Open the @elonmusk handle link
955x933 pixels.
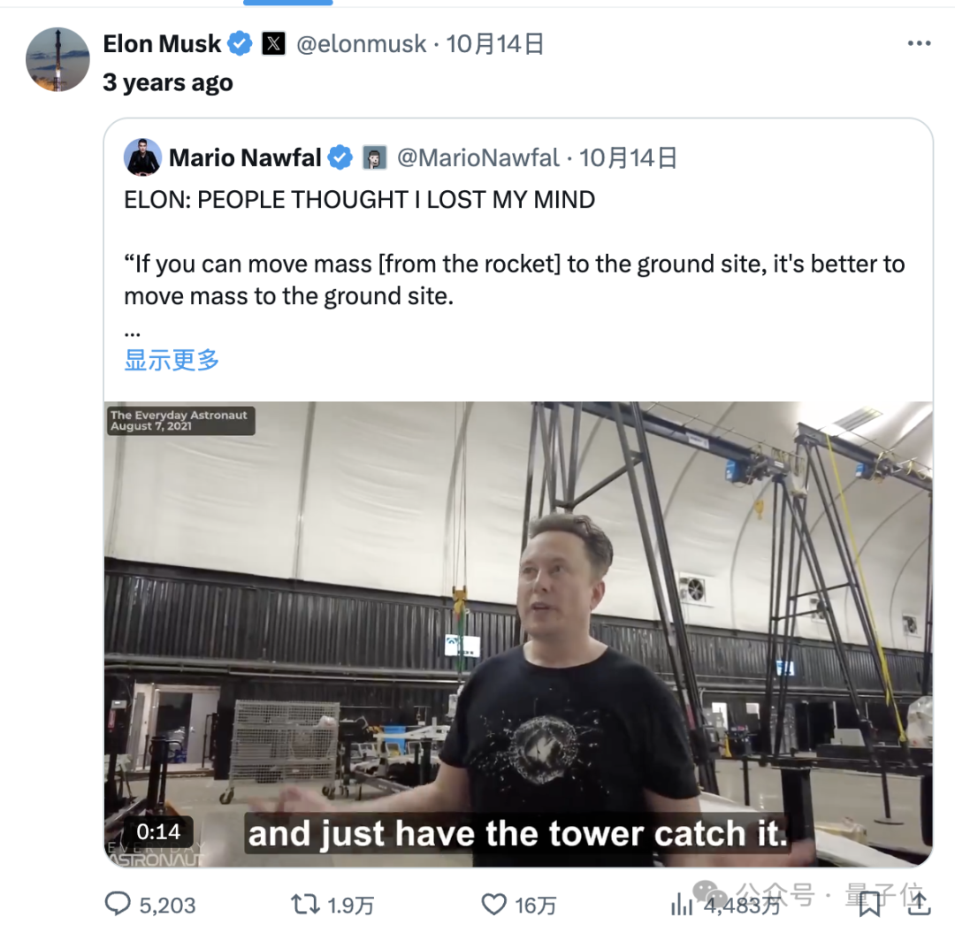point(361,44)
